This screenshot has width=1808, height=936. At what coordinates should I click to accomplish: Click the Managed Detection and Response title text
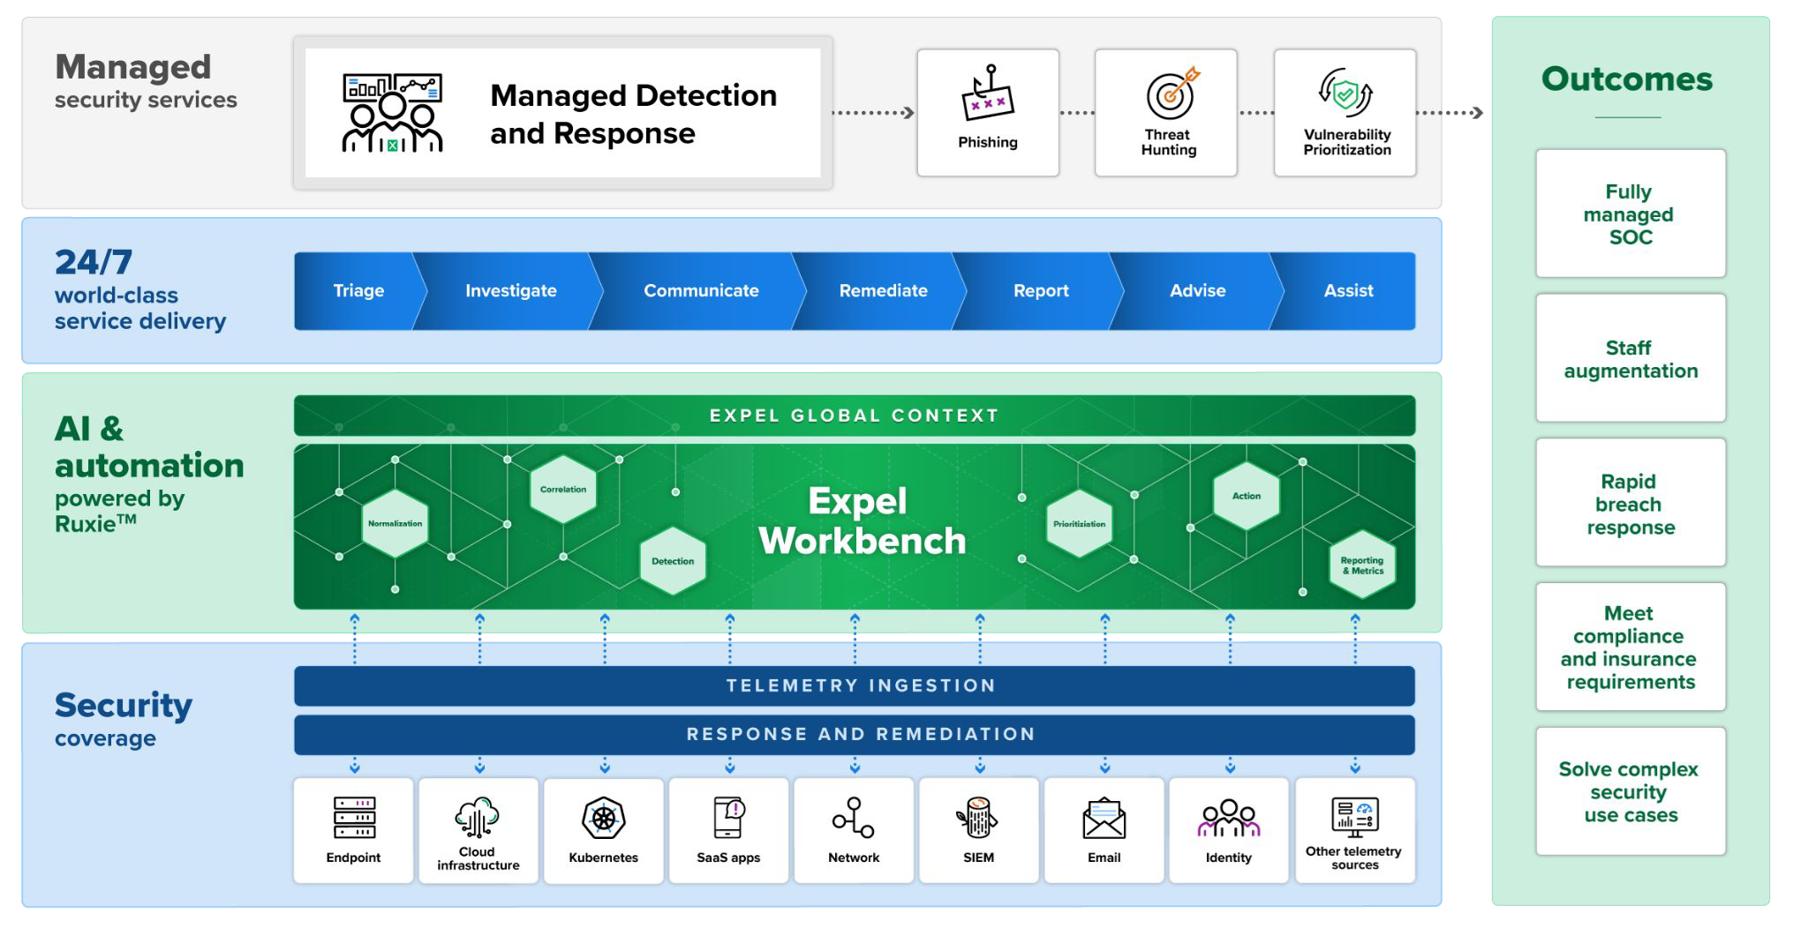[633, 114]
